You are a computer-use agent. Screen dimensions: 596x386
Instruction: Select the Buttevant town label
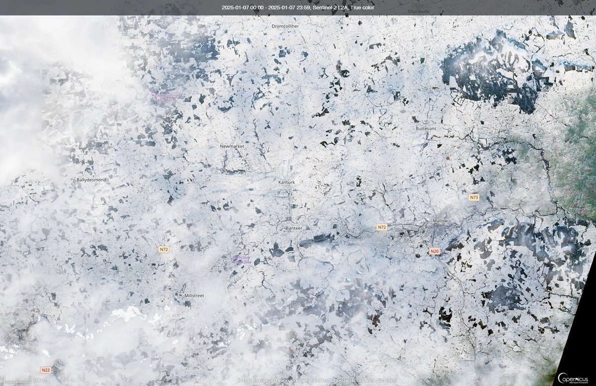coord(426,128)
